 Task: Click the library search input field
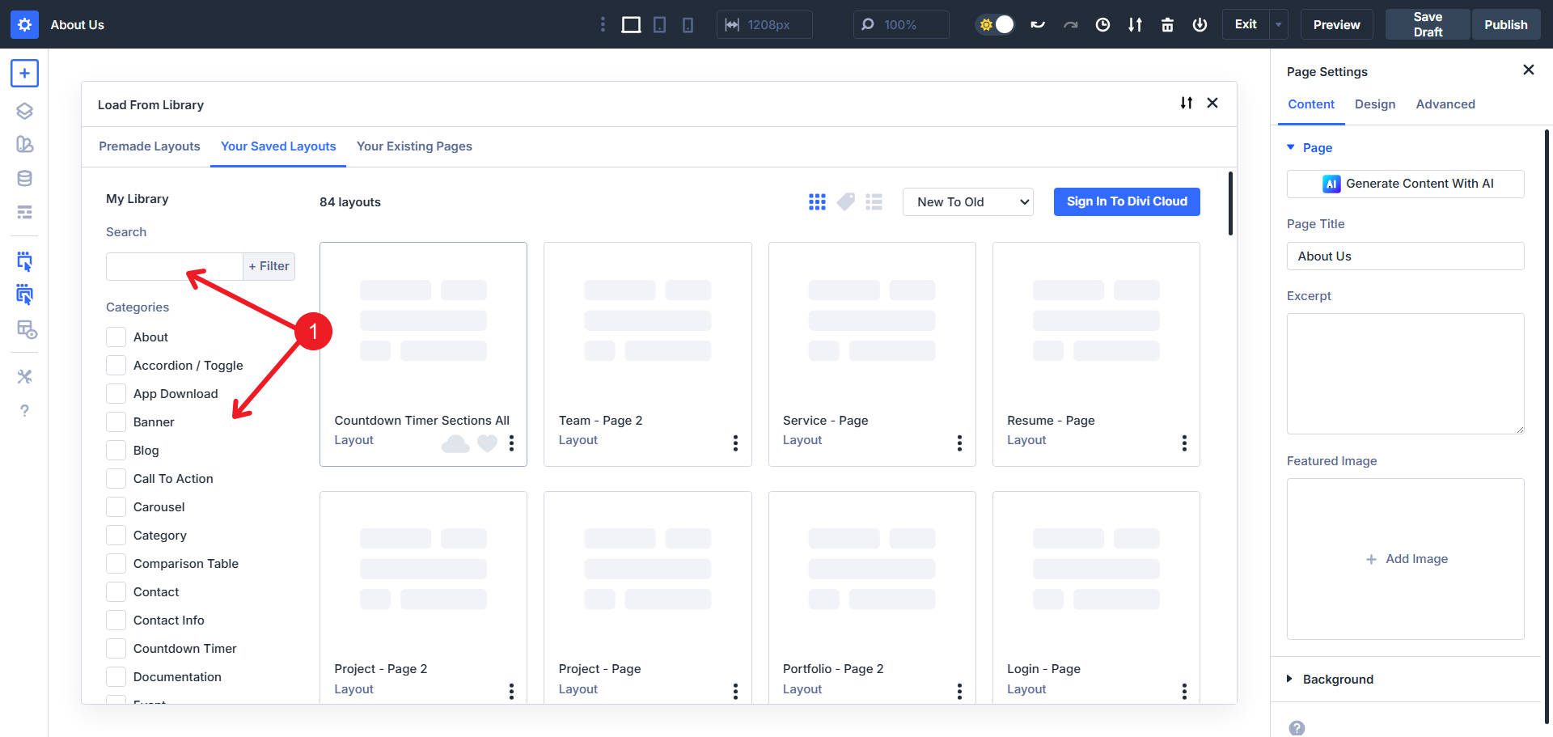click(x=173, y=266)
